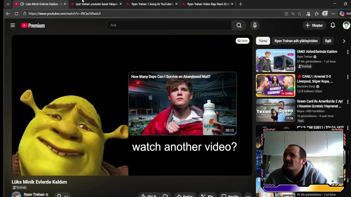351x197 pixels.
Task: Go back with browser back arrow
Action: 8,13
